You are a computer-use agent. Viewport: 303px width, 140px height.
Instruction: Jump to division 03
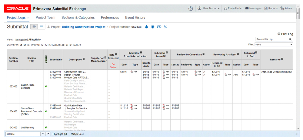pyautogui.click(x=12, y=45)
